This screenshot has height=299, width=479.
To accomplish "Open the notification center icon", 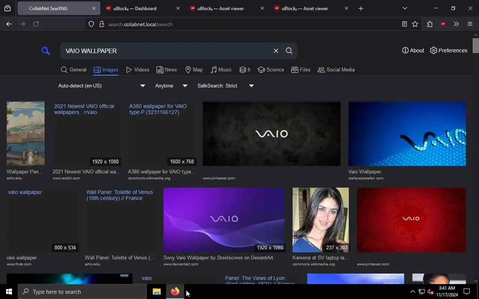I will pos(467,292).
